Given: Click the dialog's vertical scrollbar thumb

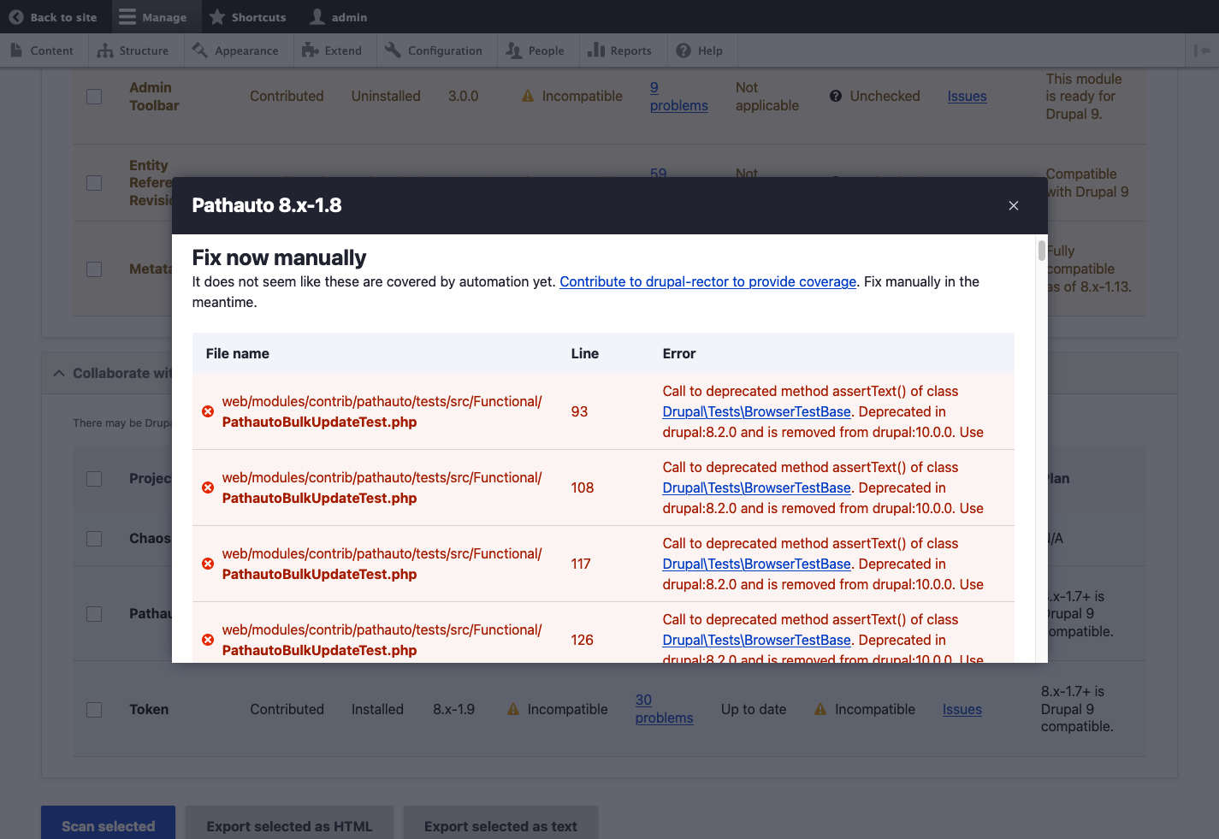Looking at the screenshot, I should (1041, 251).
